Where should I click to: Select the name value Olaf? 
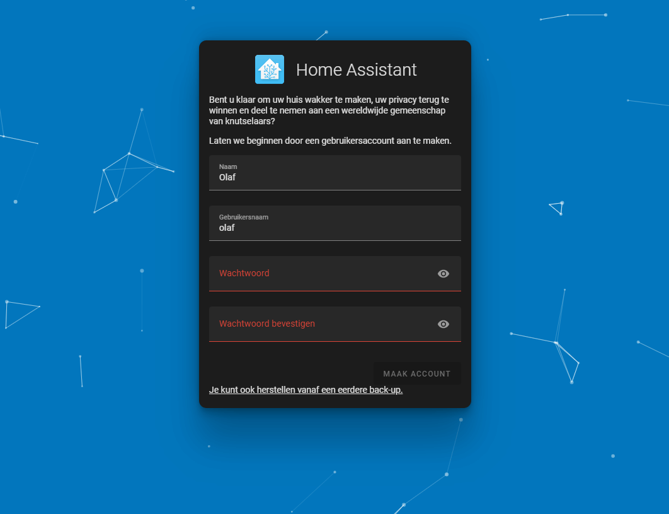[227, 177]
